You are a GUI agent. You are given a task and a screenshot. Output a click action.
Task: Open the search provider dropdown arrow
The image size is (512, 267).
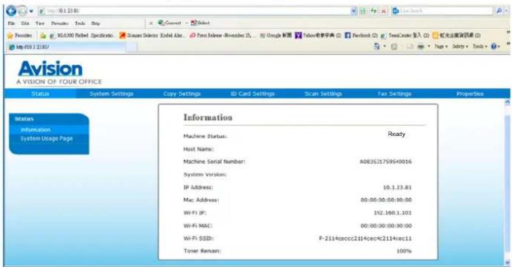coord(506,11)
